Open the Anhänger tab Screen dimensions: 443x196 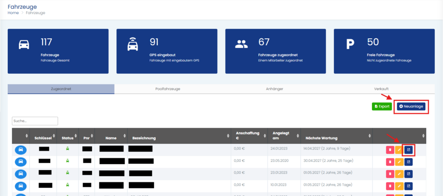[x=275, y=89]
